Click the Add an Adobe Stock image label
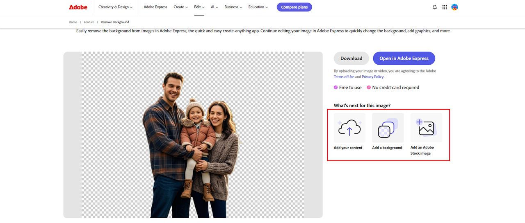This screenshot has height=223, width=525. click(422, 150)
